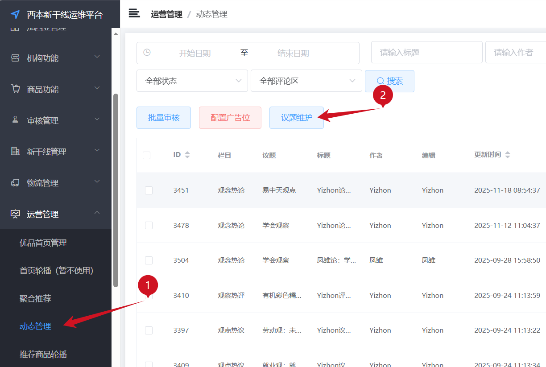
Task: Click the 新干线管理 building icon
Action: pos(15,151)
